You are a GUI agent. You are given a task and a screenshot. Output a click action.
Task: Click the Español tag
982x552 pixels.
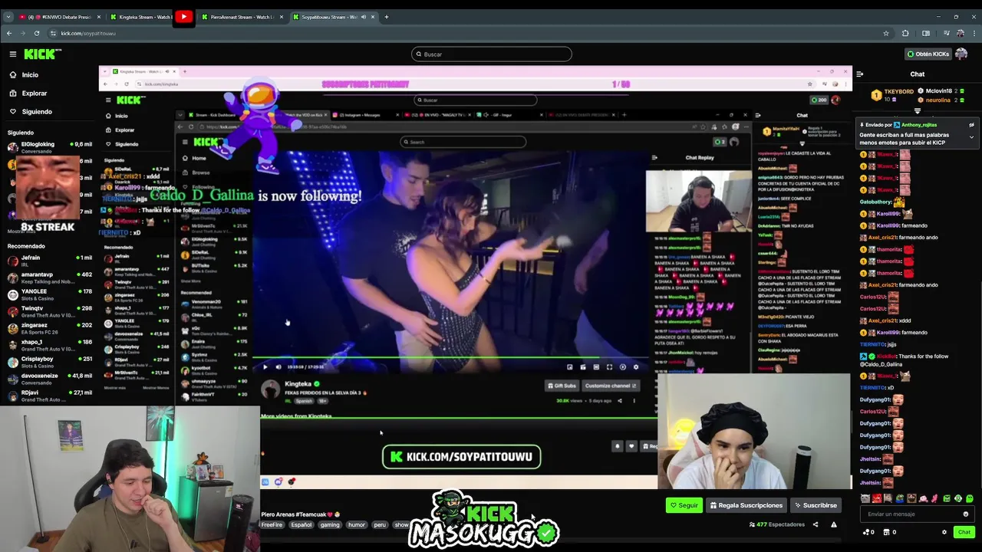click(x=302, y=525)
